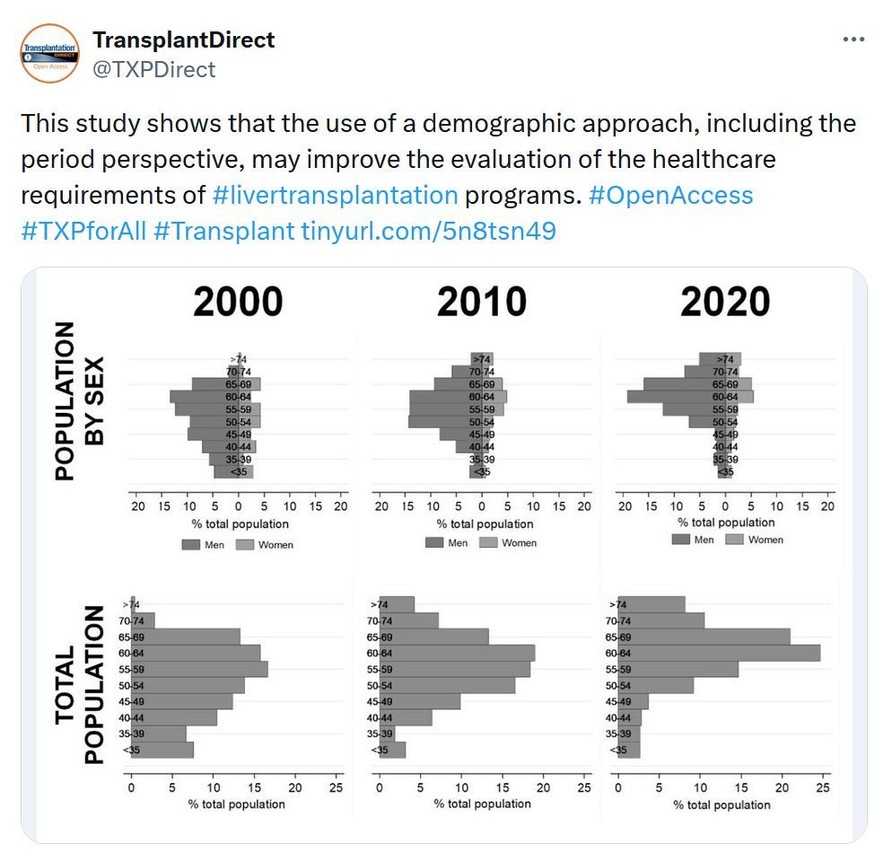
Task: Click Women legend swatch under 2020 chart
Action: click(734, 540)
